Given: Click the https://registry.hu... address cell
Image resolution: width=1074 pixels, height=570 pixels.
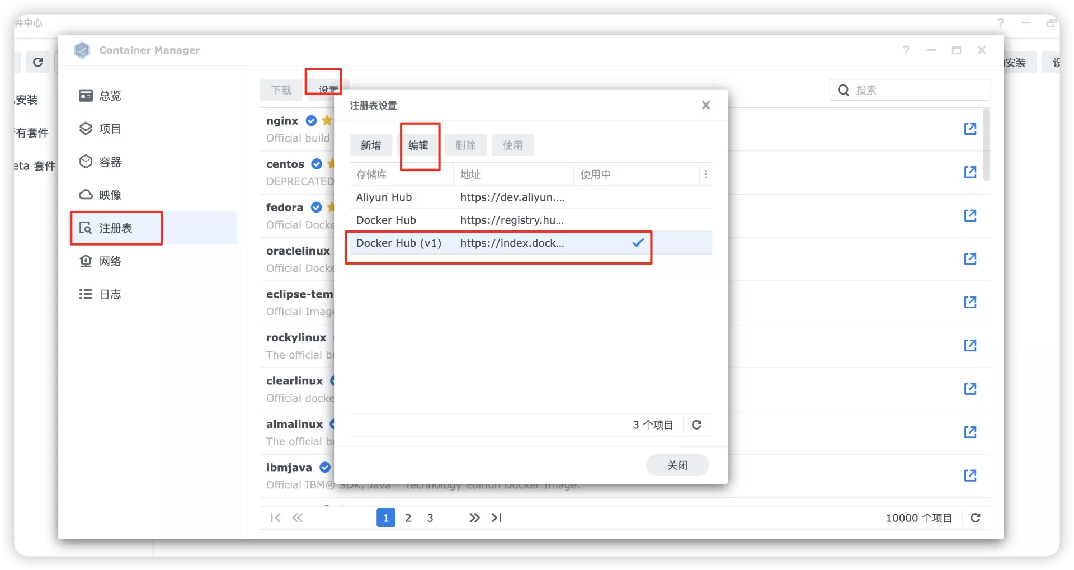Looking at the screenshot, I should coord(512,220).
